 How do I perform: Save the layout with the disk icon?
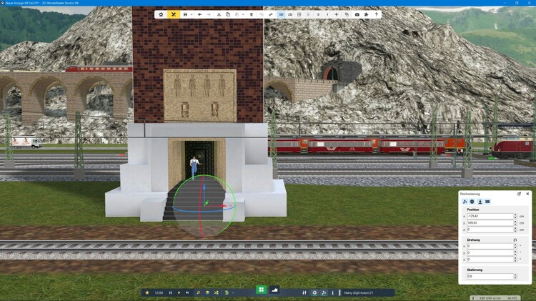click(185, 14)
